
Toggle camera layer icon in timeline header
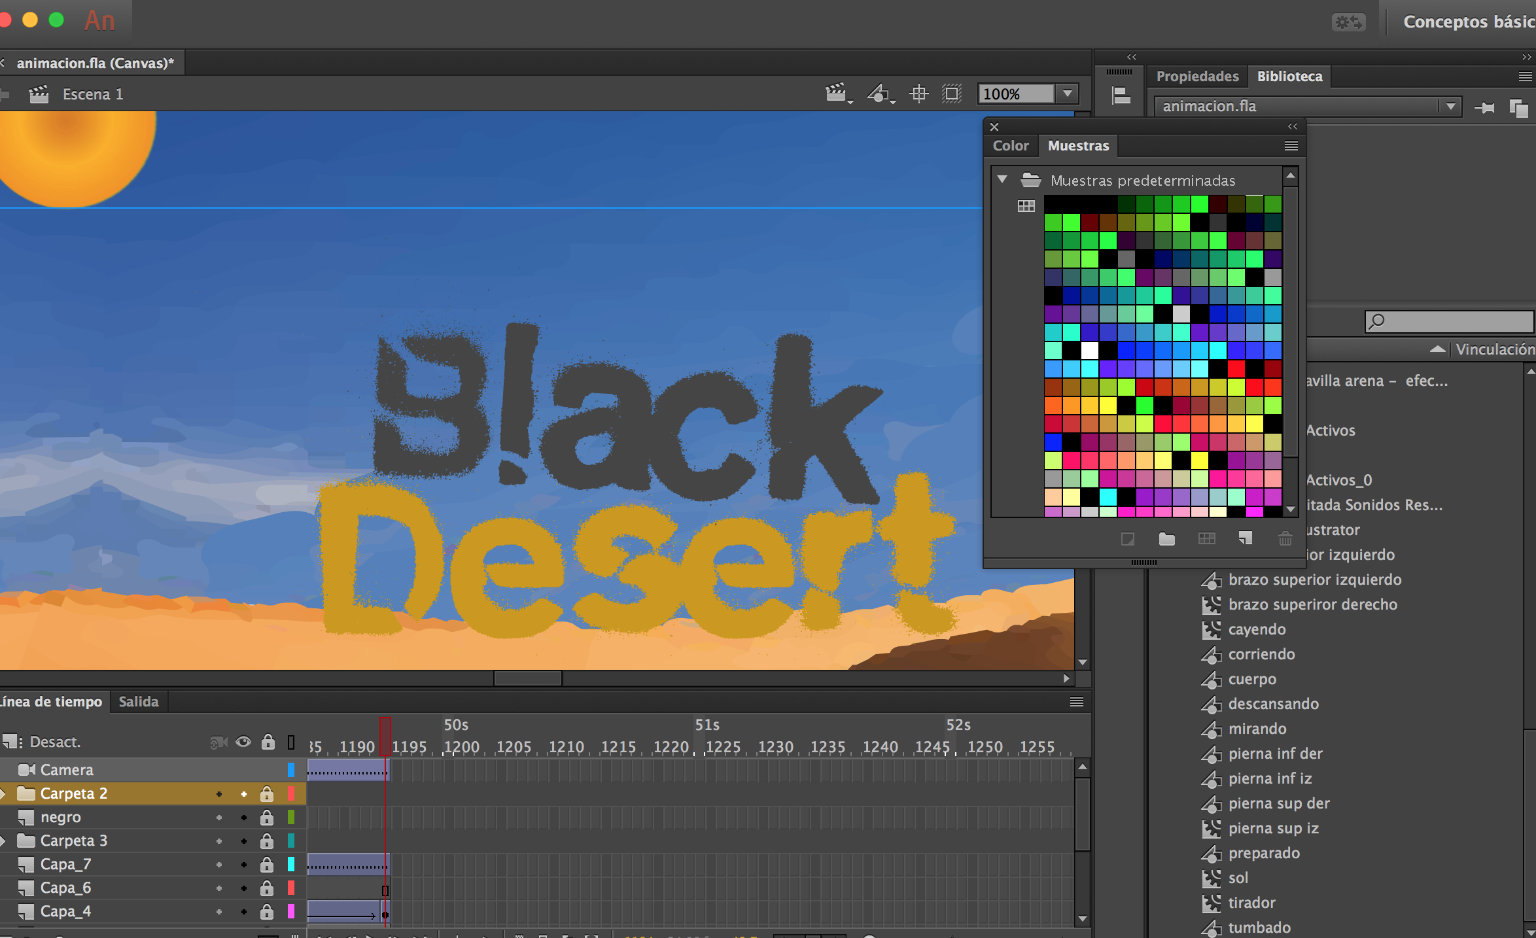[x=218, y=742]
